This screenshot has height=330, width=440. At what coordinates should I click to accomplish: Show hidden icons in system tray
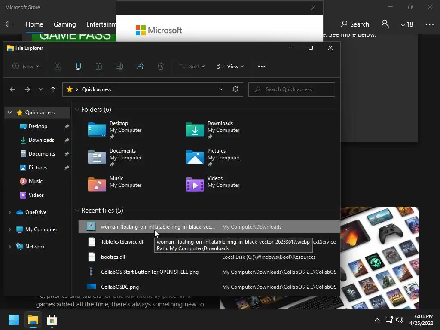coord(377,320)
